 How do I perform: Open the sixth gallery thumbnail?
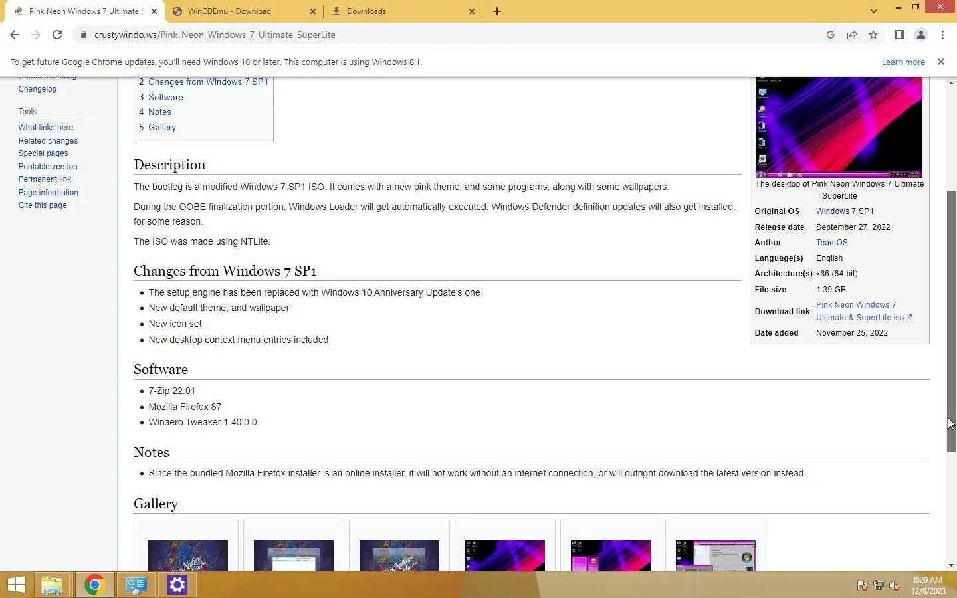click(716, 555)
